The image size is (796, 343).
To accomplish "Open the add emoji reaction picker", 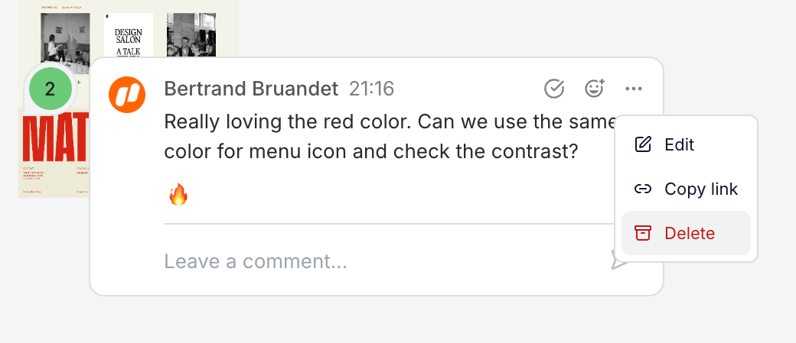I will tap(594, 89).
